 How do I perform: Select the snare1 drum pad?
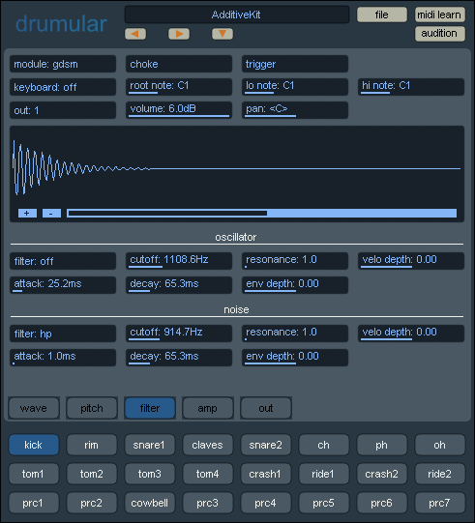coord(150,445)
